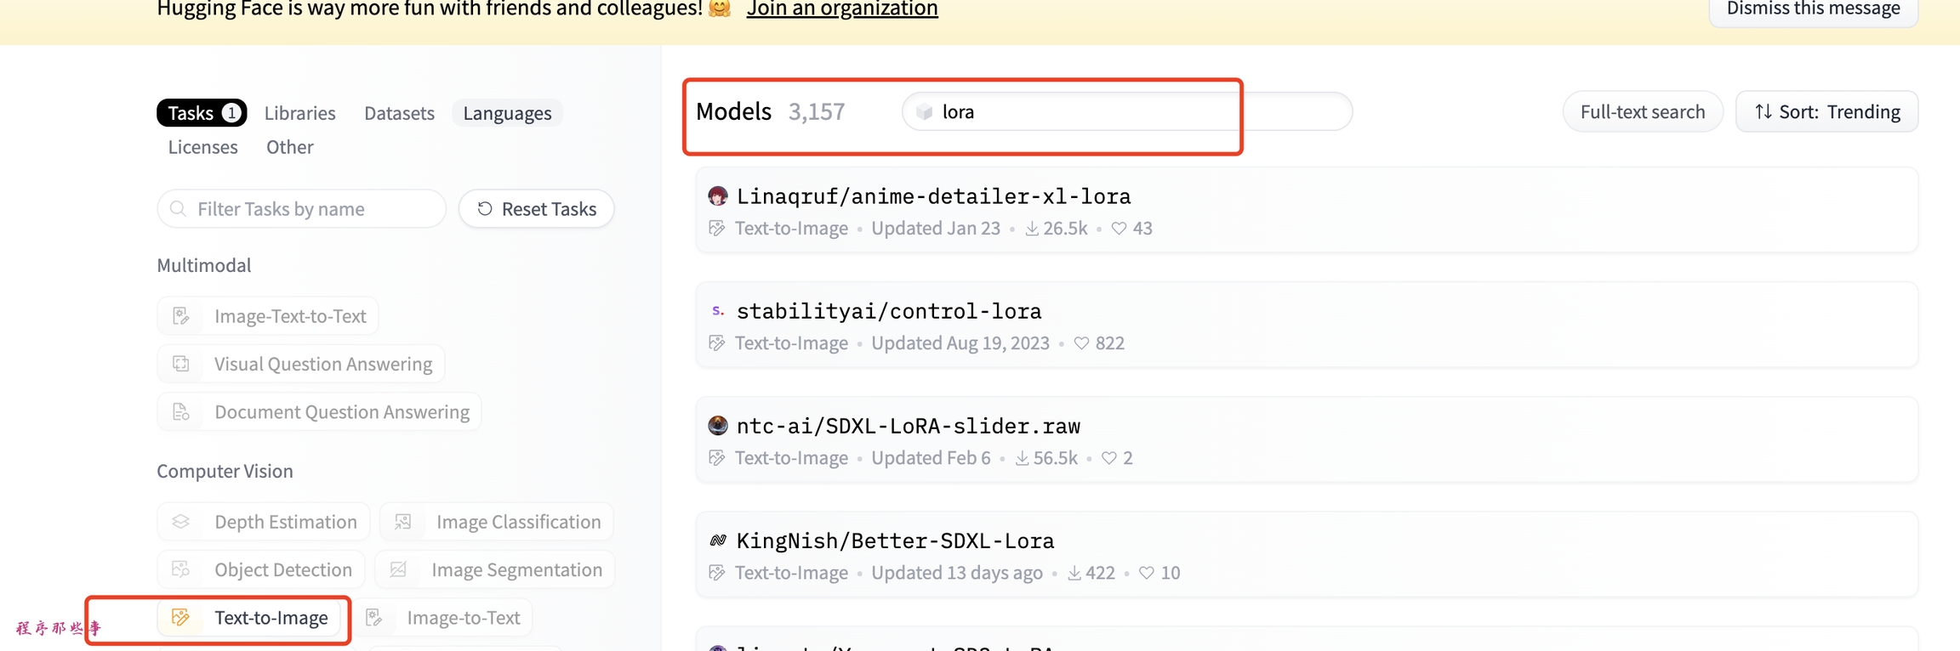Open the Languages filter tab
Viewport: 1960px width, 651px height.
pyautogui.click(x=507, y=113)
